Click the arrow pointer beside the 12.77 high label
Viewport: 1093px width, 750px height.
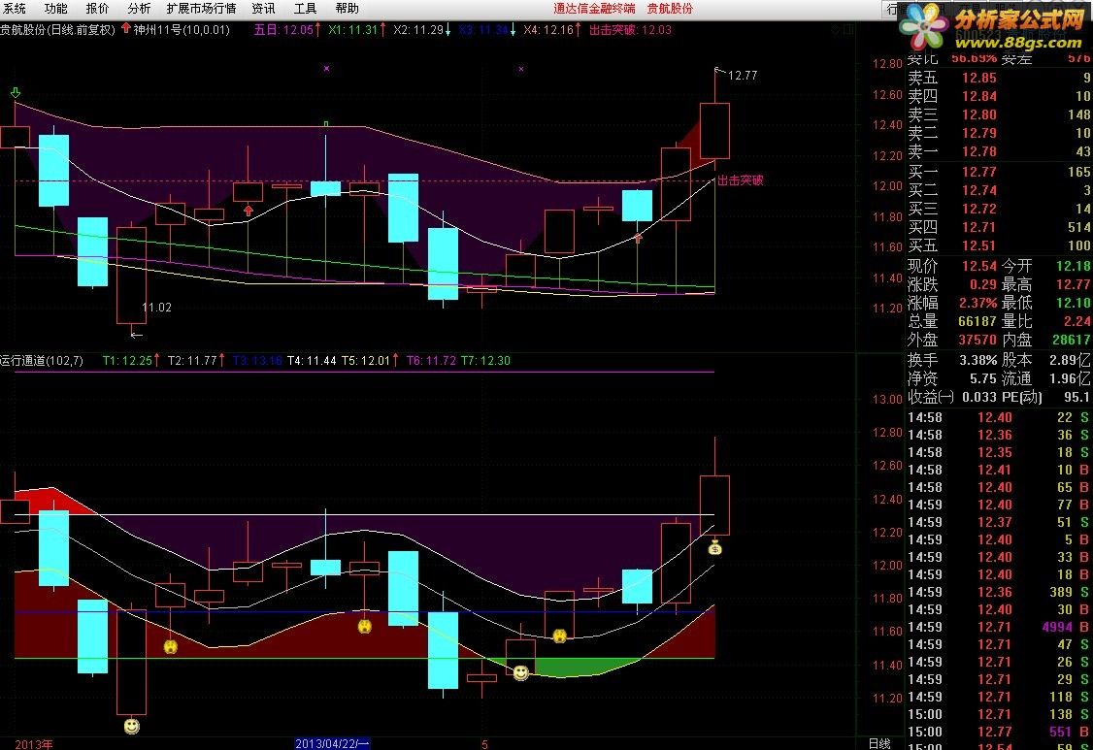(720, 70)
